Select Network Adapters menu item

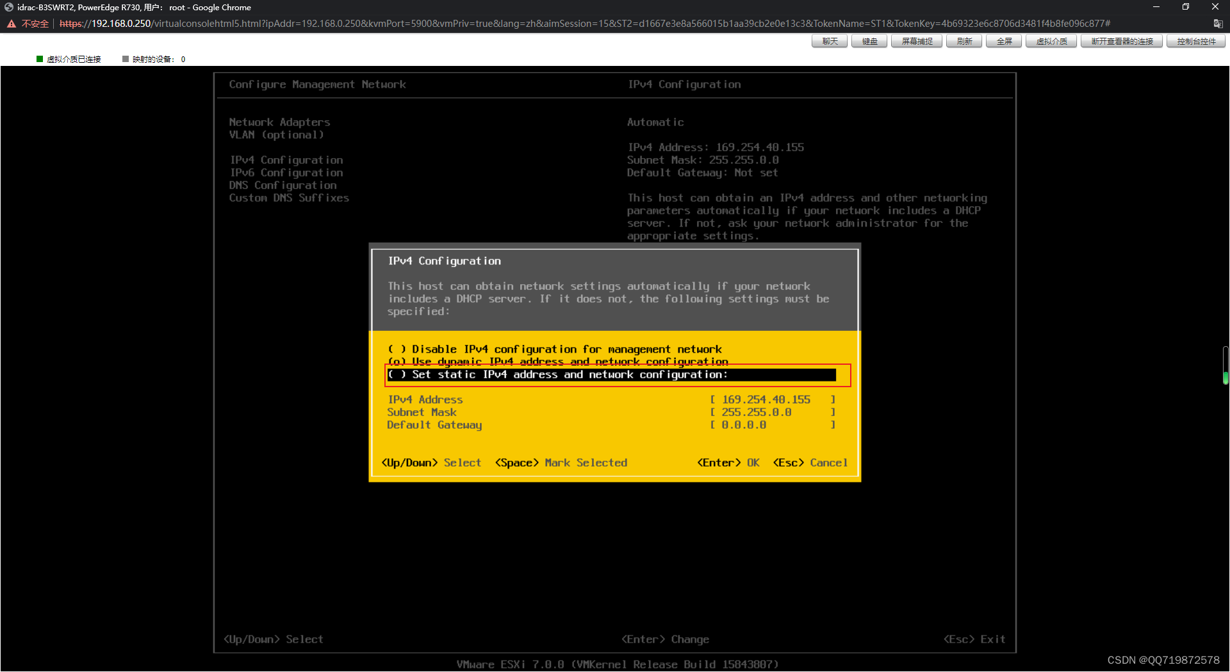[x=279, y=122]
